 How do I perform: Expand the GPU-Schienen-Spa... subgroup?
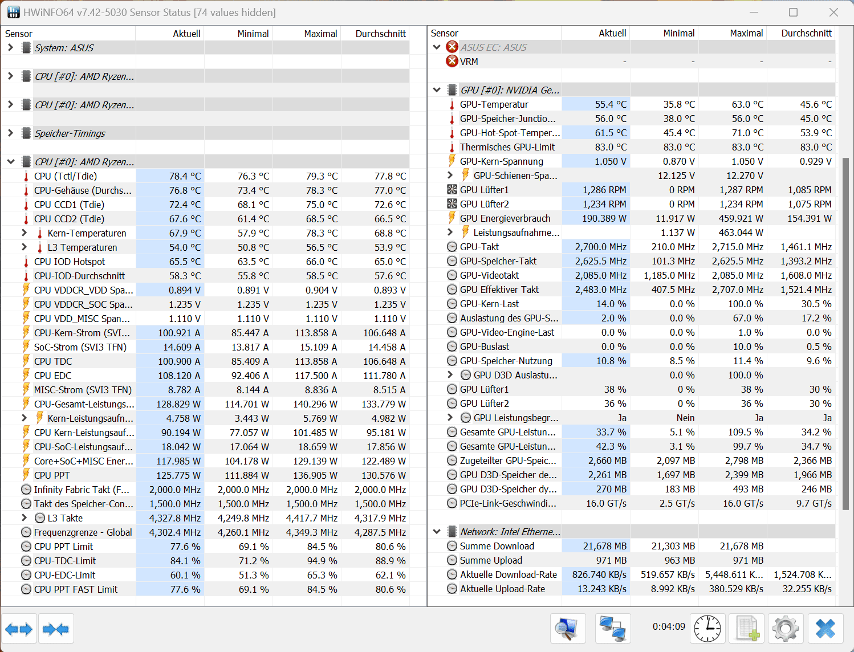pyautogui.click(x=450, y=175)
